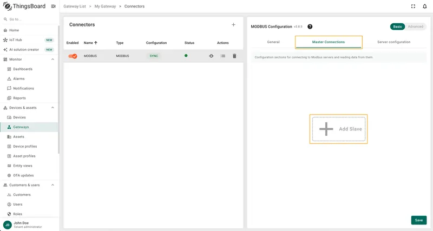Sort by Type column header
Image resolution: width=433 pixels, height=231 pixels.
point(120,43)
